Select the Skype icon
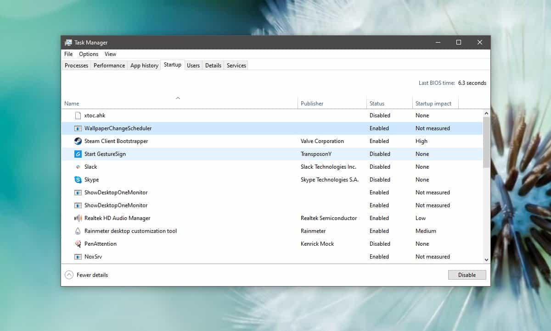 pos(78,180)
